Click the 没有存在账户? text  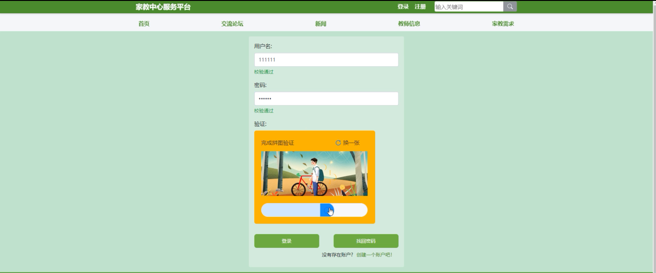pos(337,255)
